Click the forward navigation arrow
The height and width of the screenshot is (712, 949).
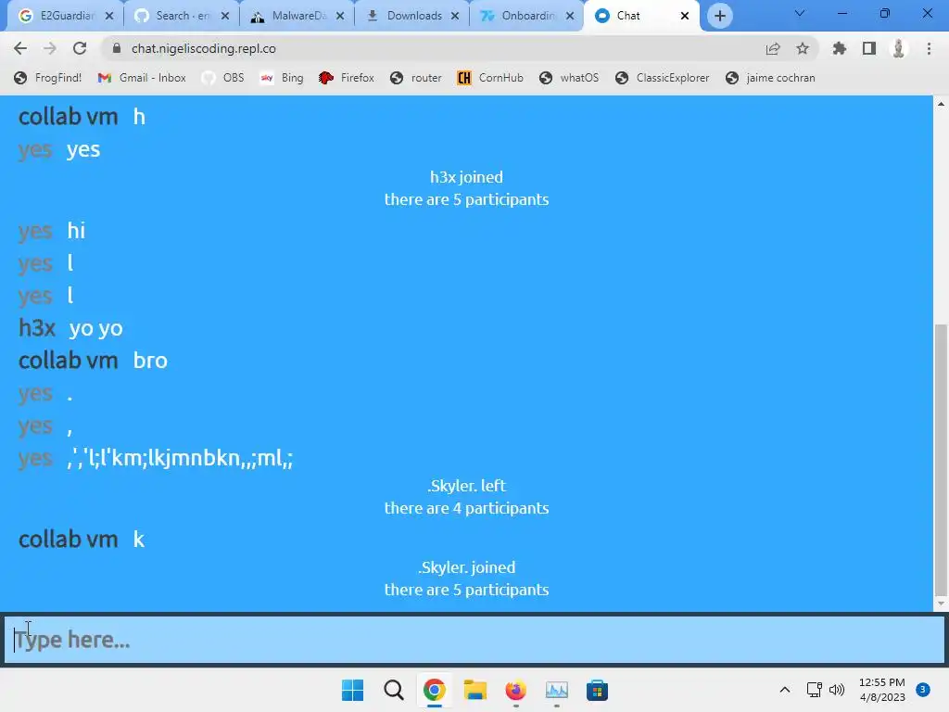coord(50,48)
